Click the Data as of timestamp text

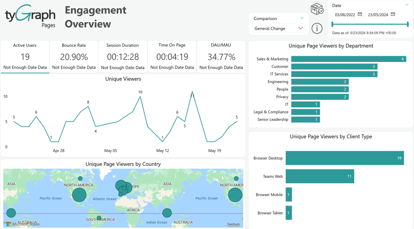tap(364, 33)
